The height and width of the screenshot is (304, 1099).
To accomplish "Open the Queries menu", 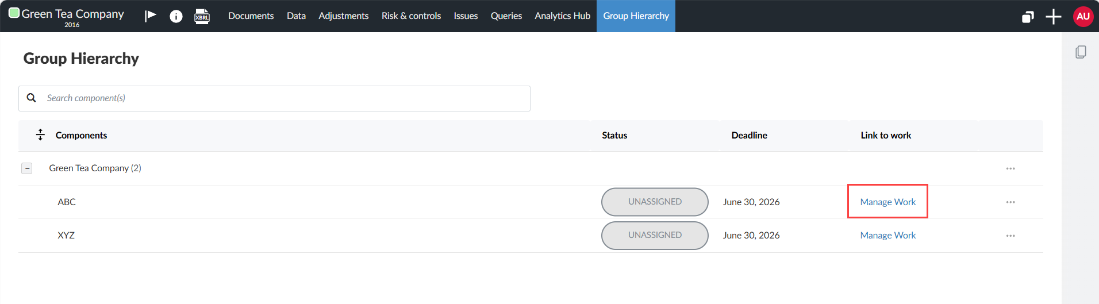I will pos(506,16).
